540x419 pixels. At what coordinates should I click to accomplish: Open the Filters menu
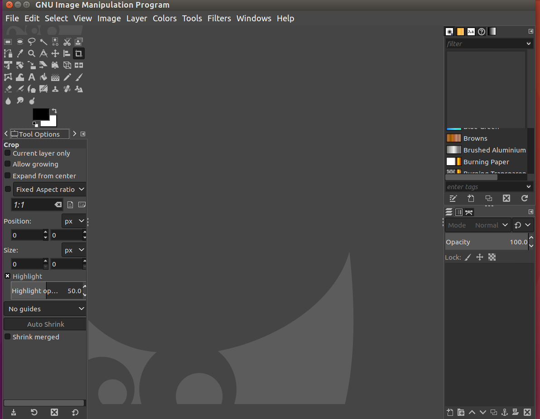[219, 19]
